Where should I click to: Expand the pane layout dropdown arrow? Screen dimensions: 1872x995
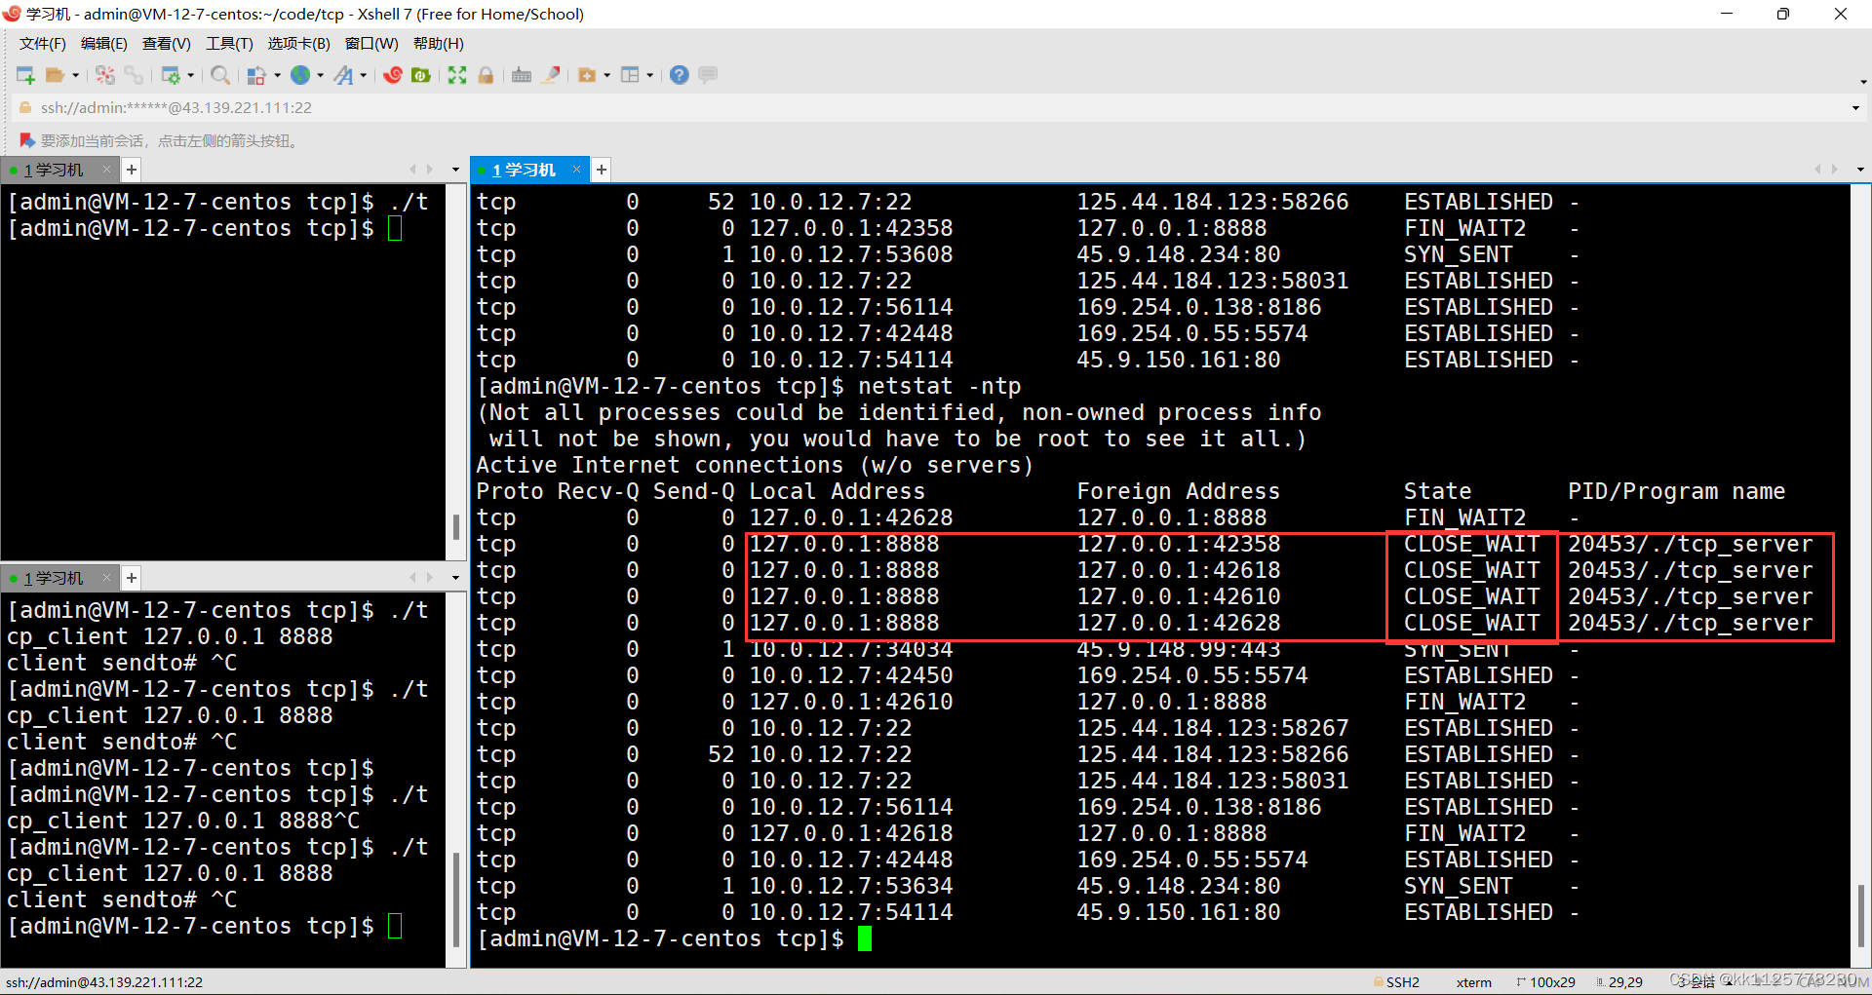pos(649,75)
